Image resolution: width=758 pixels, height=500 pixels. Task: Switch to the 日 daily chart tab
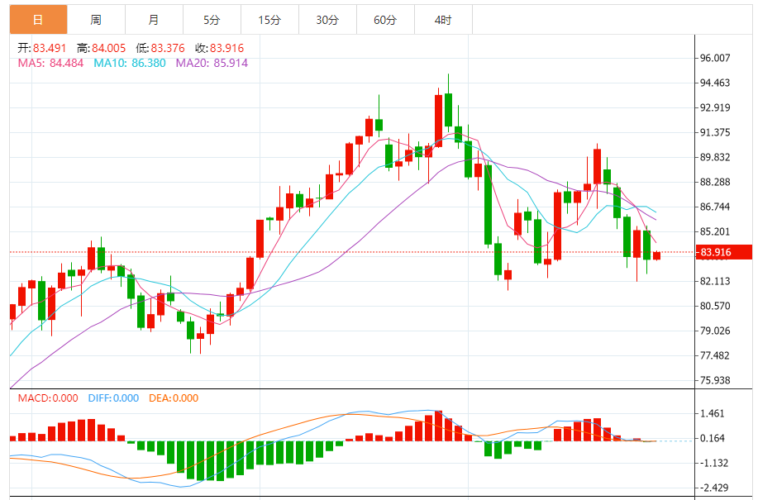38,20
